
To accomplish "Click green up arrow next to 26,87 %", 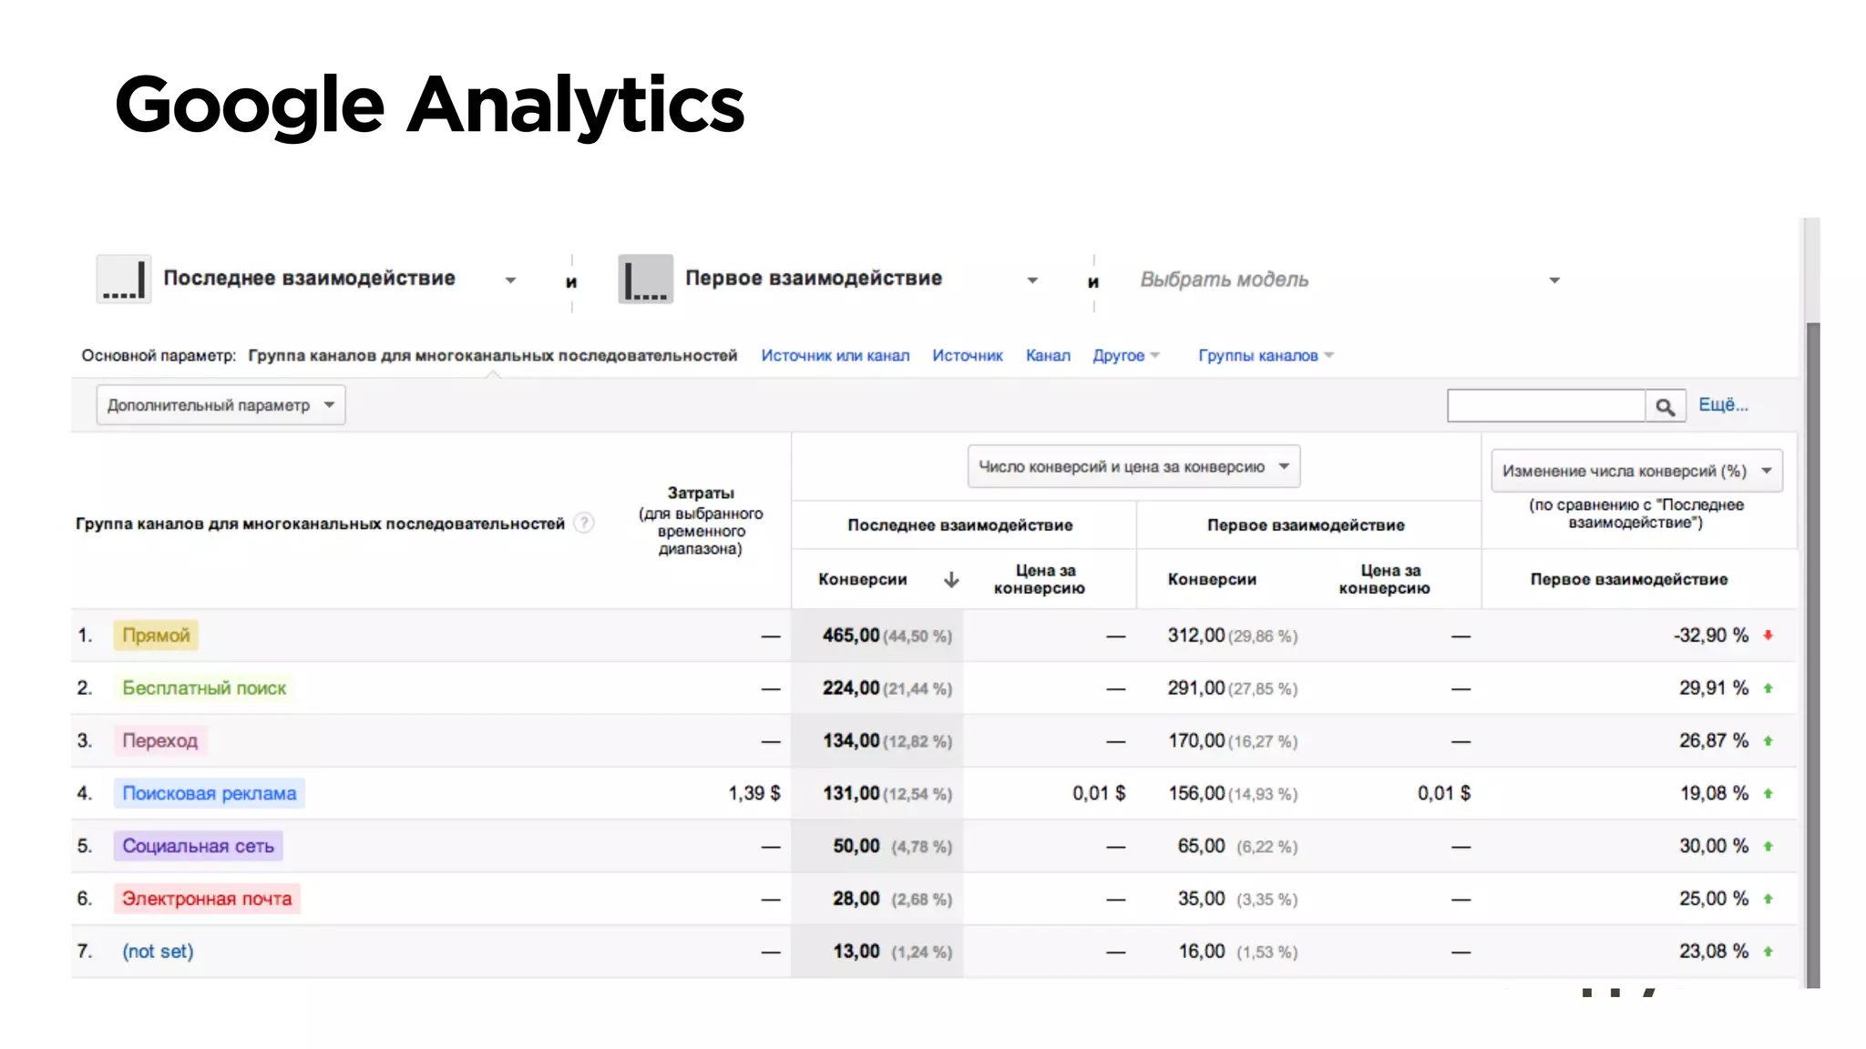I will [1768, 740].
